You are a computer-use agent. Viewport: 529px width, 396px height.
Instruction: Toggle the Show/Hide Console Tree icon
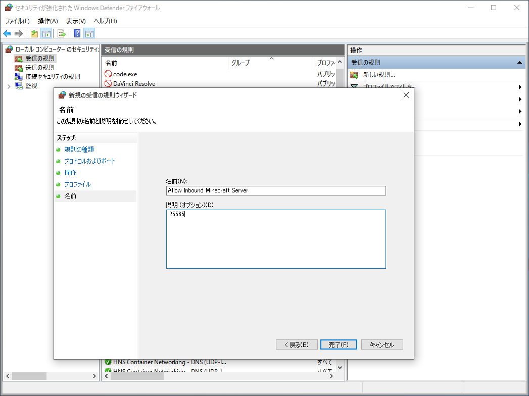(x=46, y=34)
